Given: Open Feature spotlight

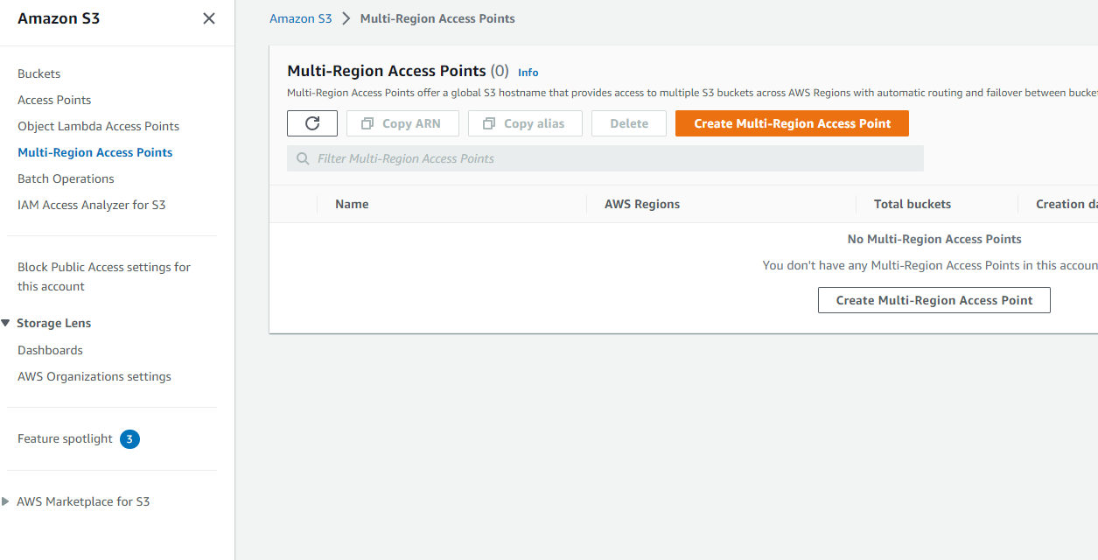Looking at the screenshot, I should point(65,438).
